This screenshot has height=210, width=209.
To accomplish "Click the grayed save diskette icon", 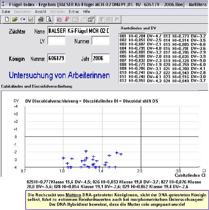I will (31, 19).
